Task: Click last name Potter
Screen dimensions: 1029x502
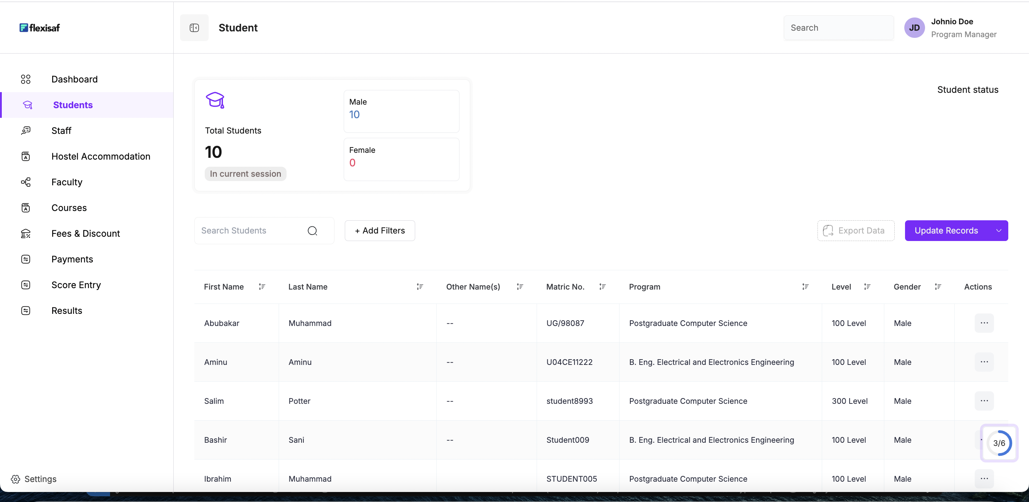Action: 299,401
